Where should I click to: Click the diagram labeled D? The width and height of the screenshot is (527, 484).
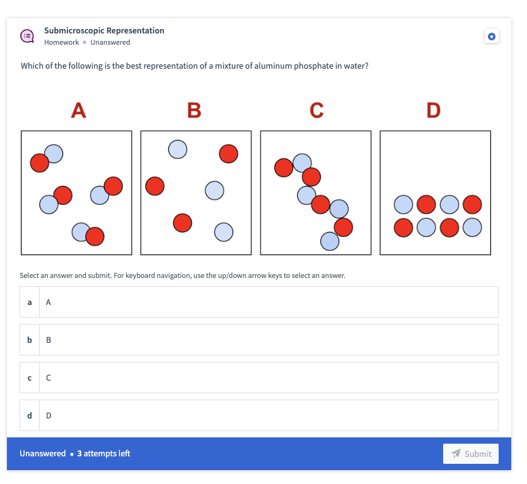click(435, 192)
